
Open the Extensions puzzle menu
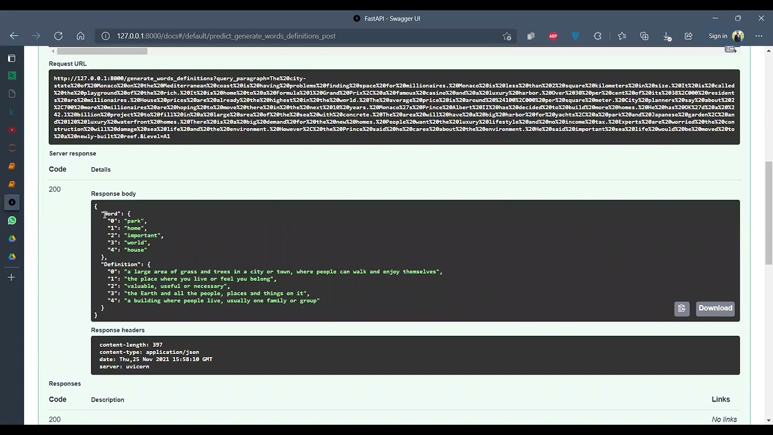pyautogui.click(x=598, y=36)
